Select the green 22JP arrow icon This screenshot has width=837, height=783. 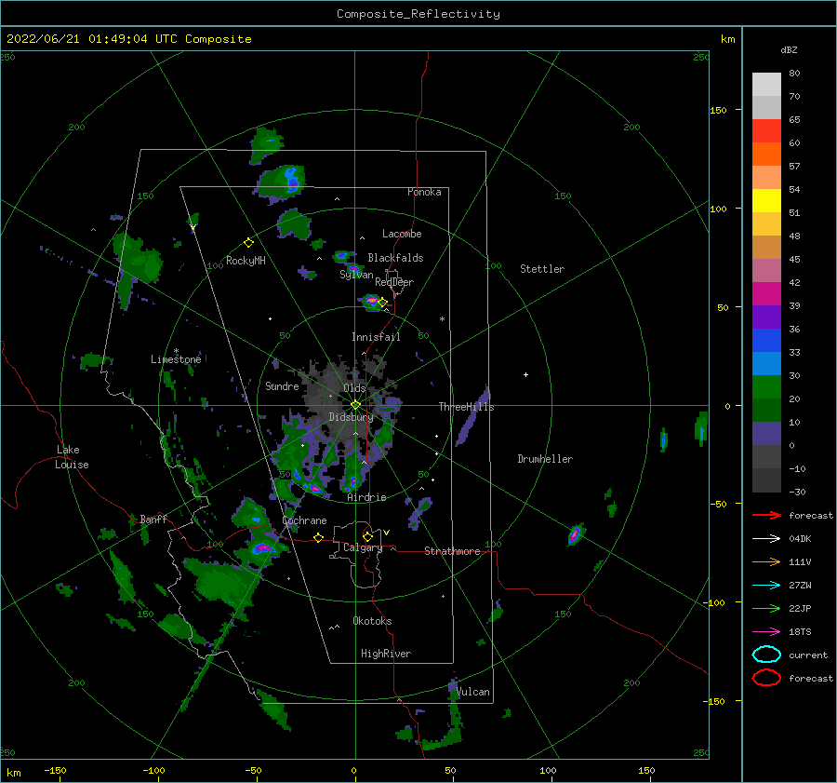click(766, 608)
